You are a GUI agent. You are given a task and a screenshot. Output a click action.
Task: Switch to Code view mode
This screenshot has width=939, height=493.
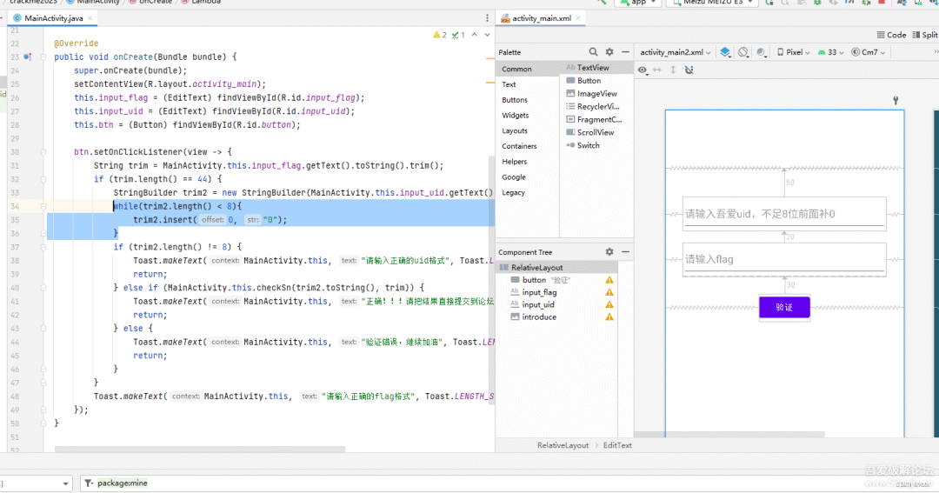891,35
